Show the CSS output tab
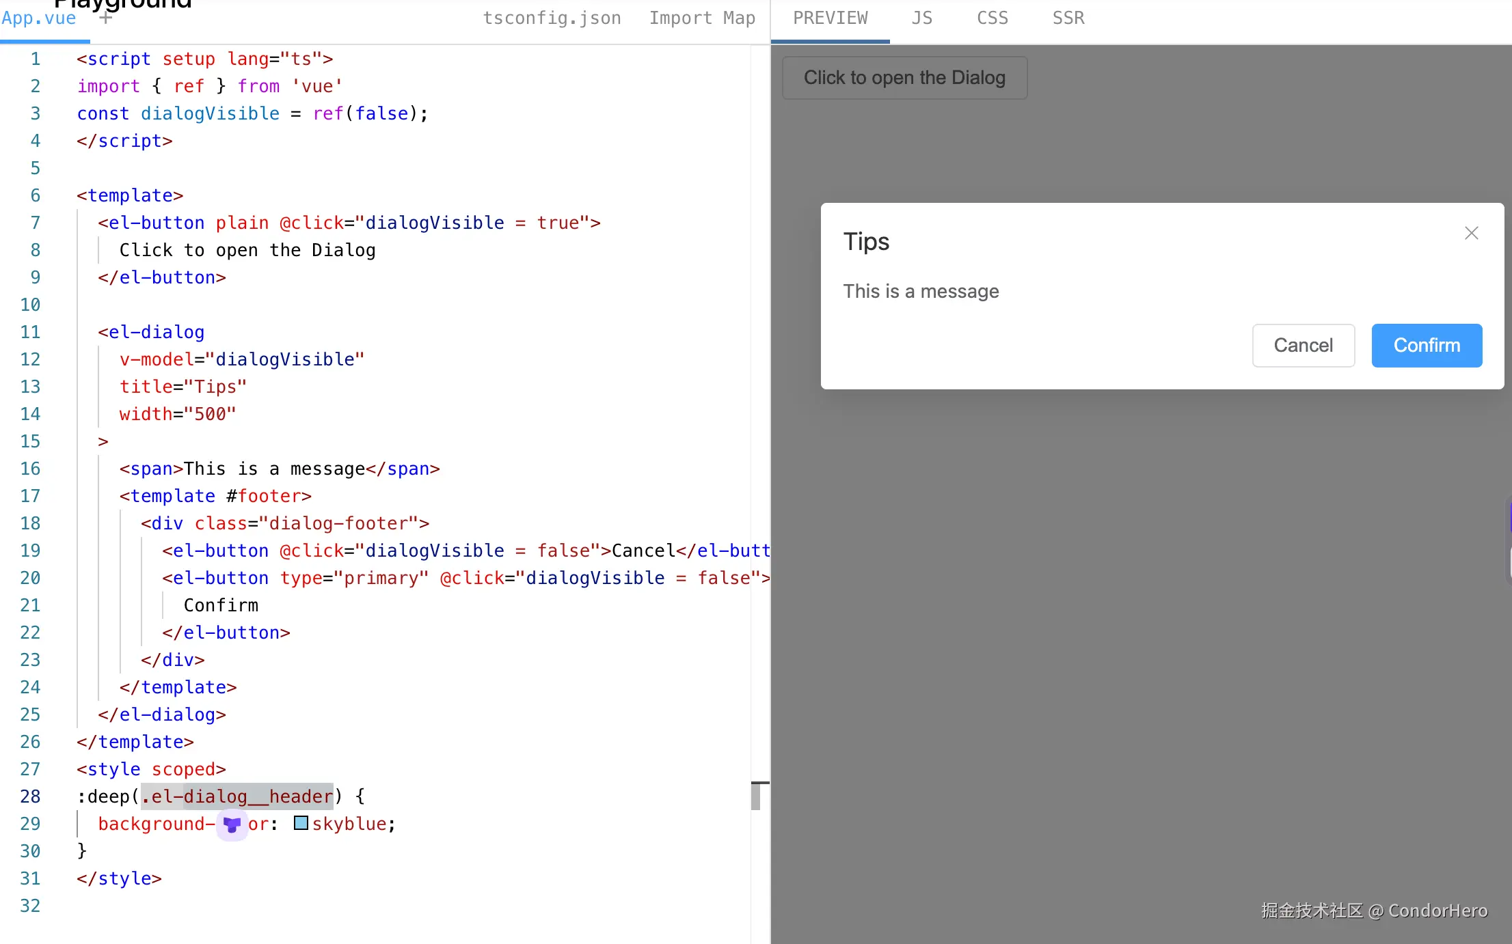 [x=992, y=18]
